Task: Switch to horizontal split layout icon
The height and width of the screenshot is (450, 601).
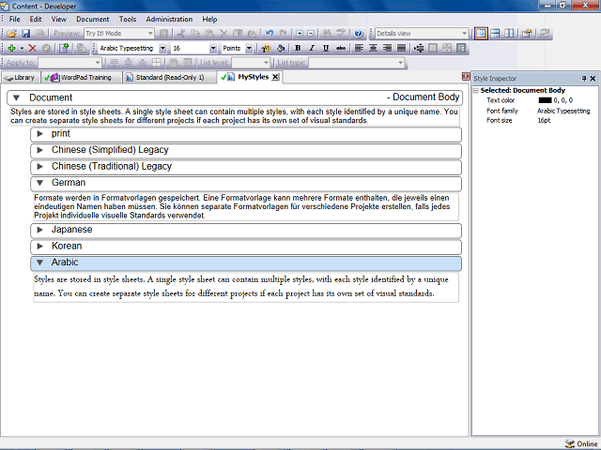Action: 495,34
